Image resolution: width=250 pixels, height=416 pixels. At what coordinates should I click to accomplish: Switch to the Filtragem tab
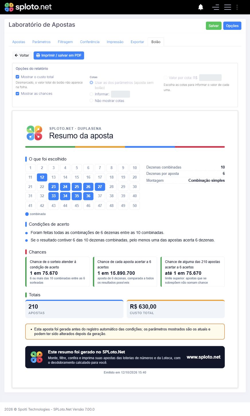65,42
